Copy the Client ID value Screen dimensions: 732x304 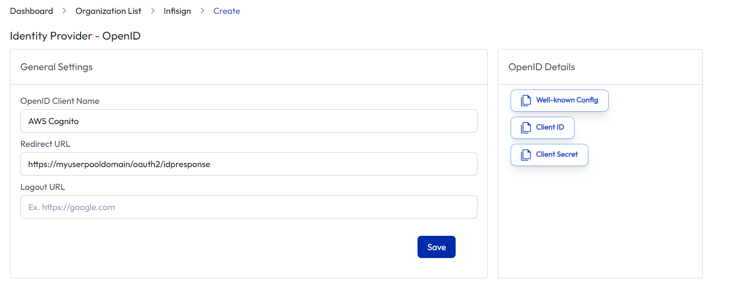542,128
